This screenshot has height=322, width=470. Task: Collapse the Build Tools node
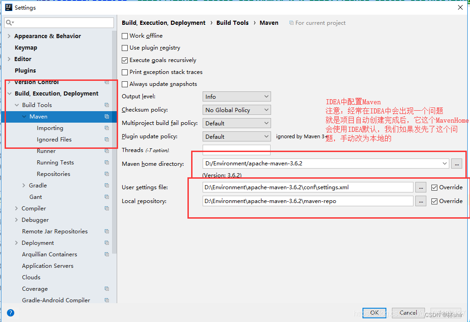click(x=17, y=105)
